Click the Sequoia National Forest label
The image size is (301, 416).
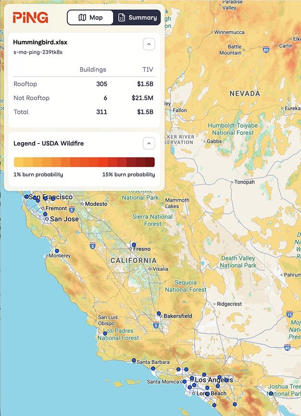click(x=185, y=286)
